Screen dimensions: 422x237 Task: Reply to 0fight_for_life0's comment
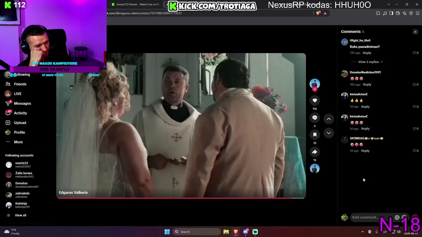(367, 53)
